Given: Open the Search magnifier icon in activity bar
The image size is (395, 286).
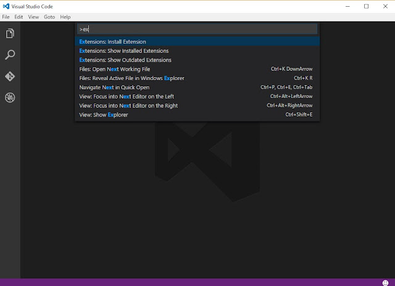Looking at the screenshot, I should (x=10, y=55).
